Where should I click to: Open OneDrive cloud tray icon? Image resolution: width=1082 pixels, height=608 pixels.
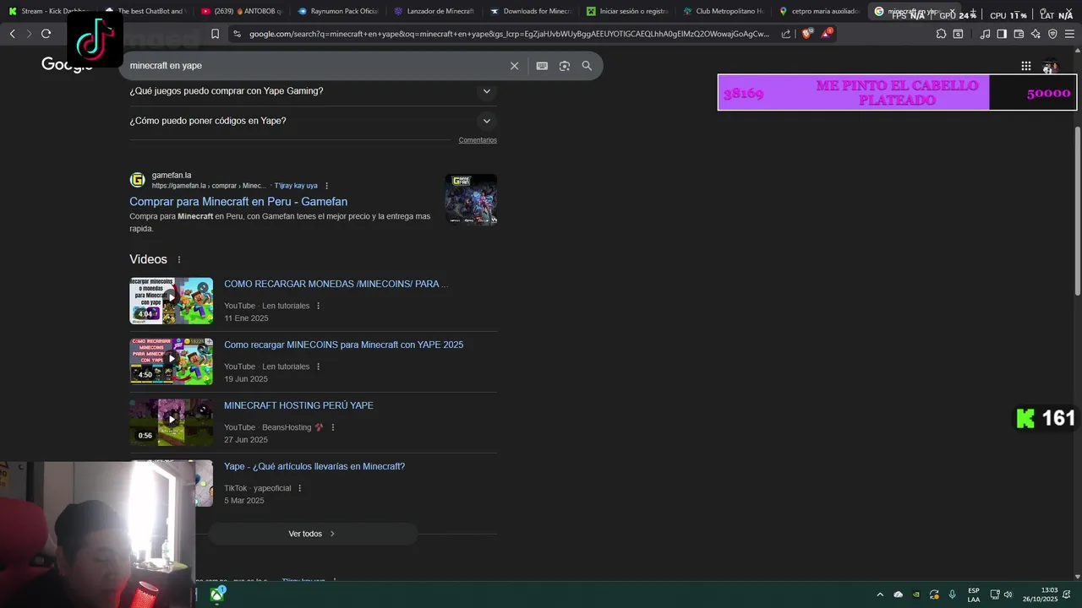(899, 594)
